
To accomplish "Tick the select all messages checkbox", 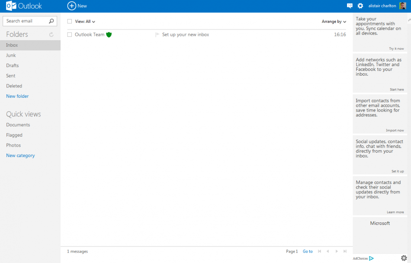I will point(70,21).
